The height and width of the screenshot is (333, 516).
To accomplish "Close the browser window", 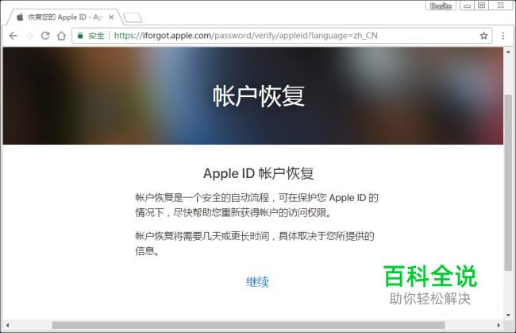I will click(x=501, y=6).
